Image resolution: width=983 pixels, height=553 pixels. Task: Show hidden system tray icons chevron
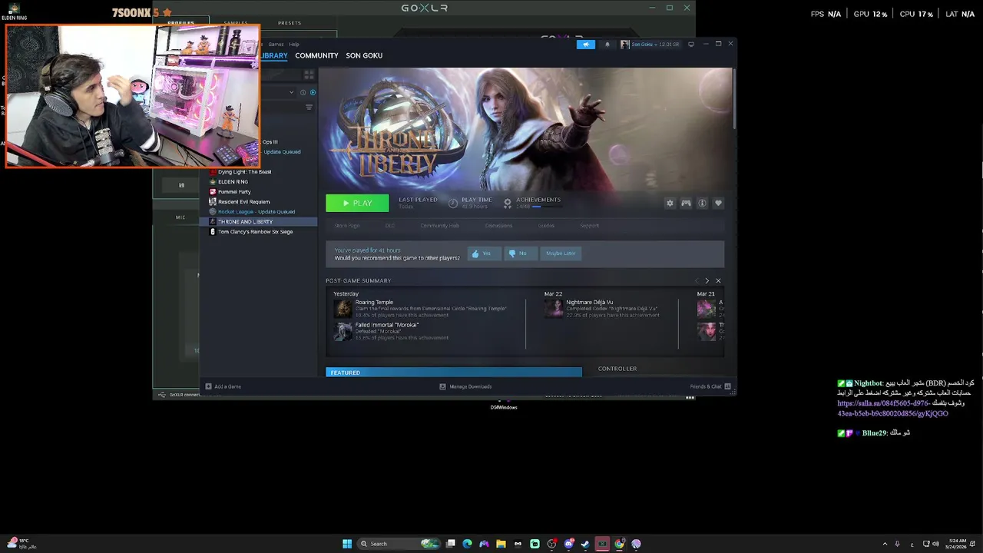pyautogui.click(x=885, y=544)
